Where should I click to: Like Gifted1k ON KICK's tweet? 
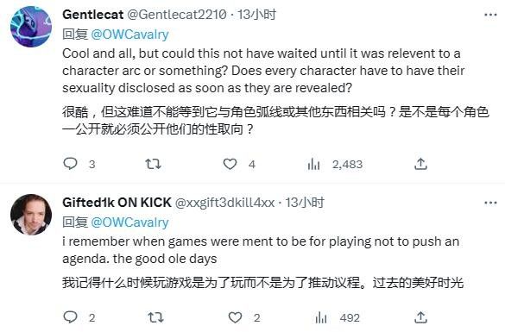tap(235, 317)
